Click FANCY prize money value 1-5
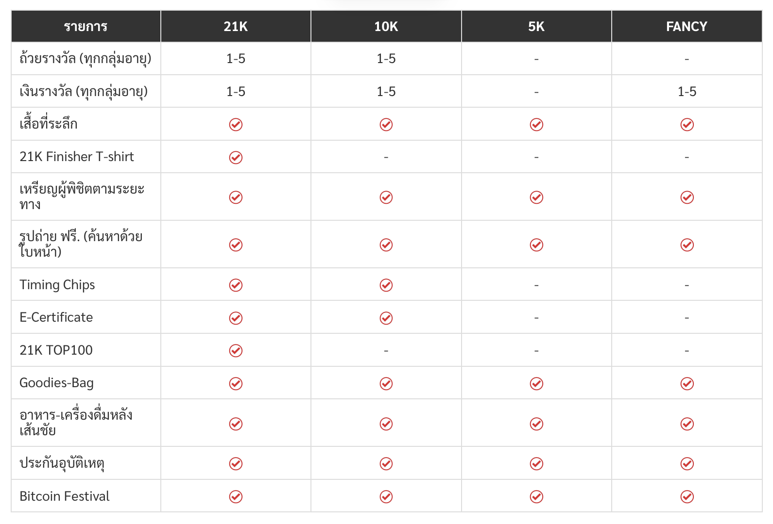The image size is (773, 524). pyautogui.click(x=687, y=92)
